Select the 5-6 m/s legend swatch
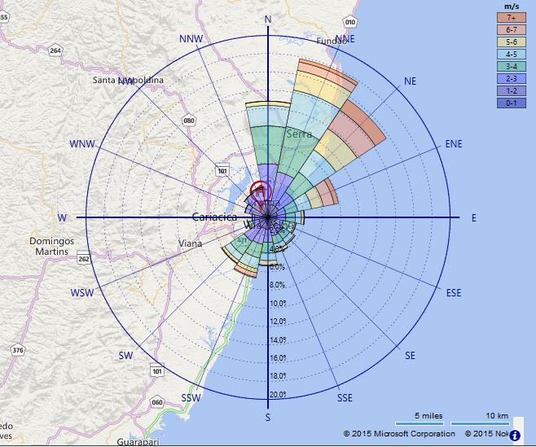Image resolution: width=536 pixels, height=447 pixels. pyautogui.click(x=512, y=42)
